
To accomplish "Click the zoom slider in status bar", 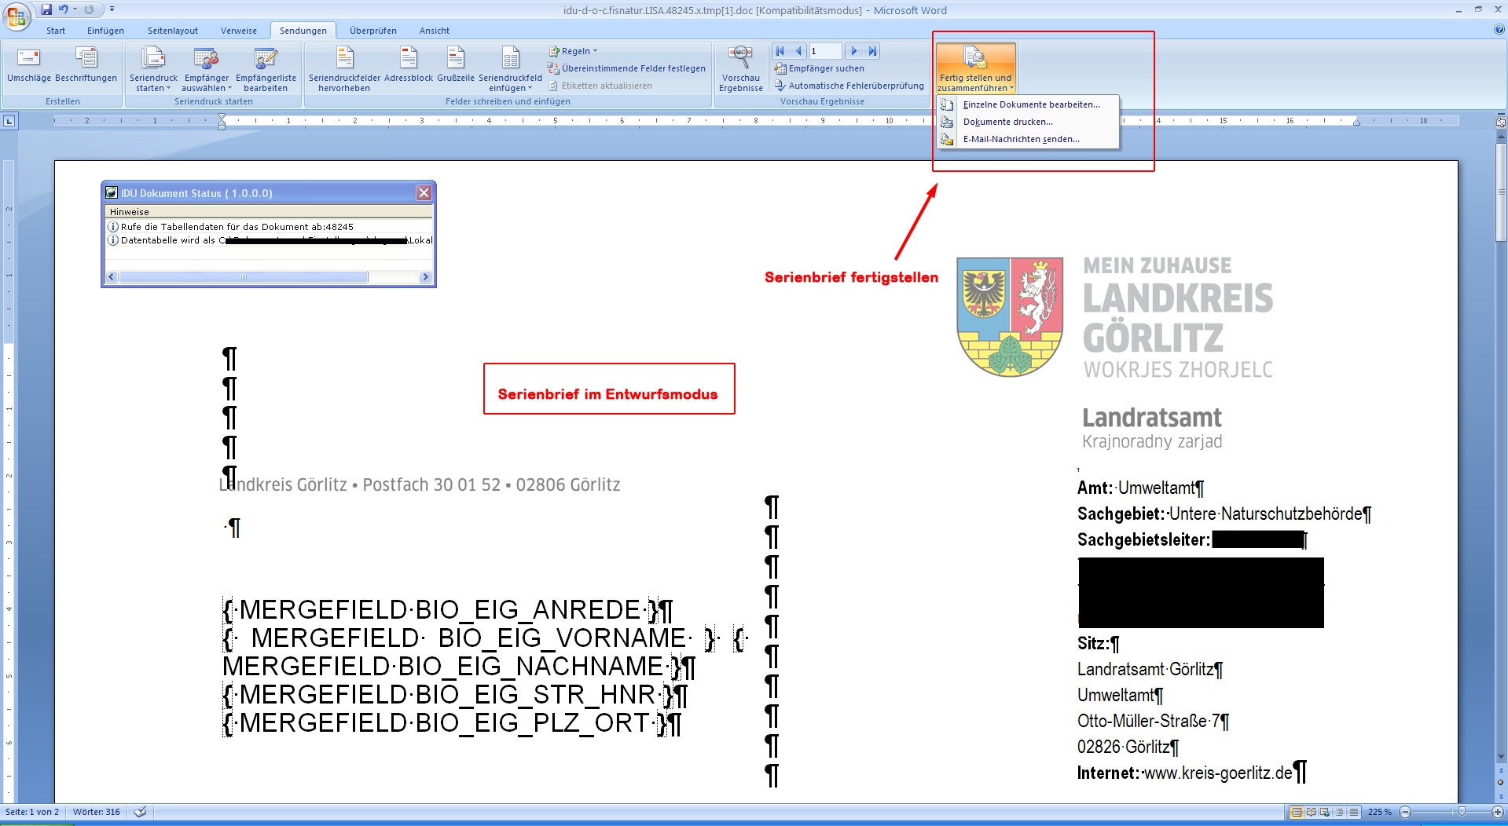I will point(1461,812).
